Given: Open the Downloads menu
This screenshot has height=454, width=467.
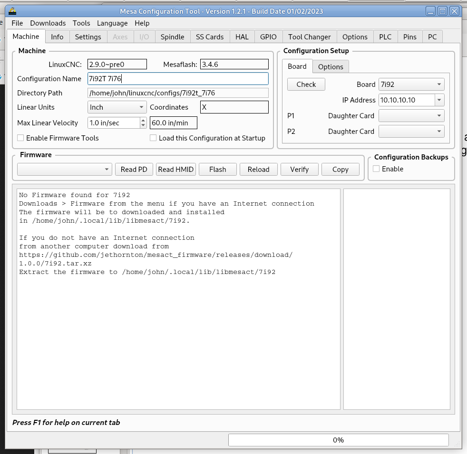Looking at the screenshot, I should click(x=48, y=23).
